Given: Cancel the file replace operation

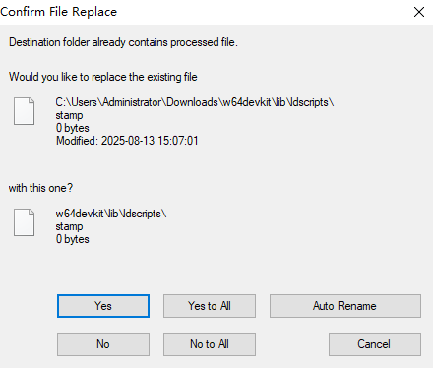Looking at the screenshot, I should pyautogui.click(x=375, y=344).
